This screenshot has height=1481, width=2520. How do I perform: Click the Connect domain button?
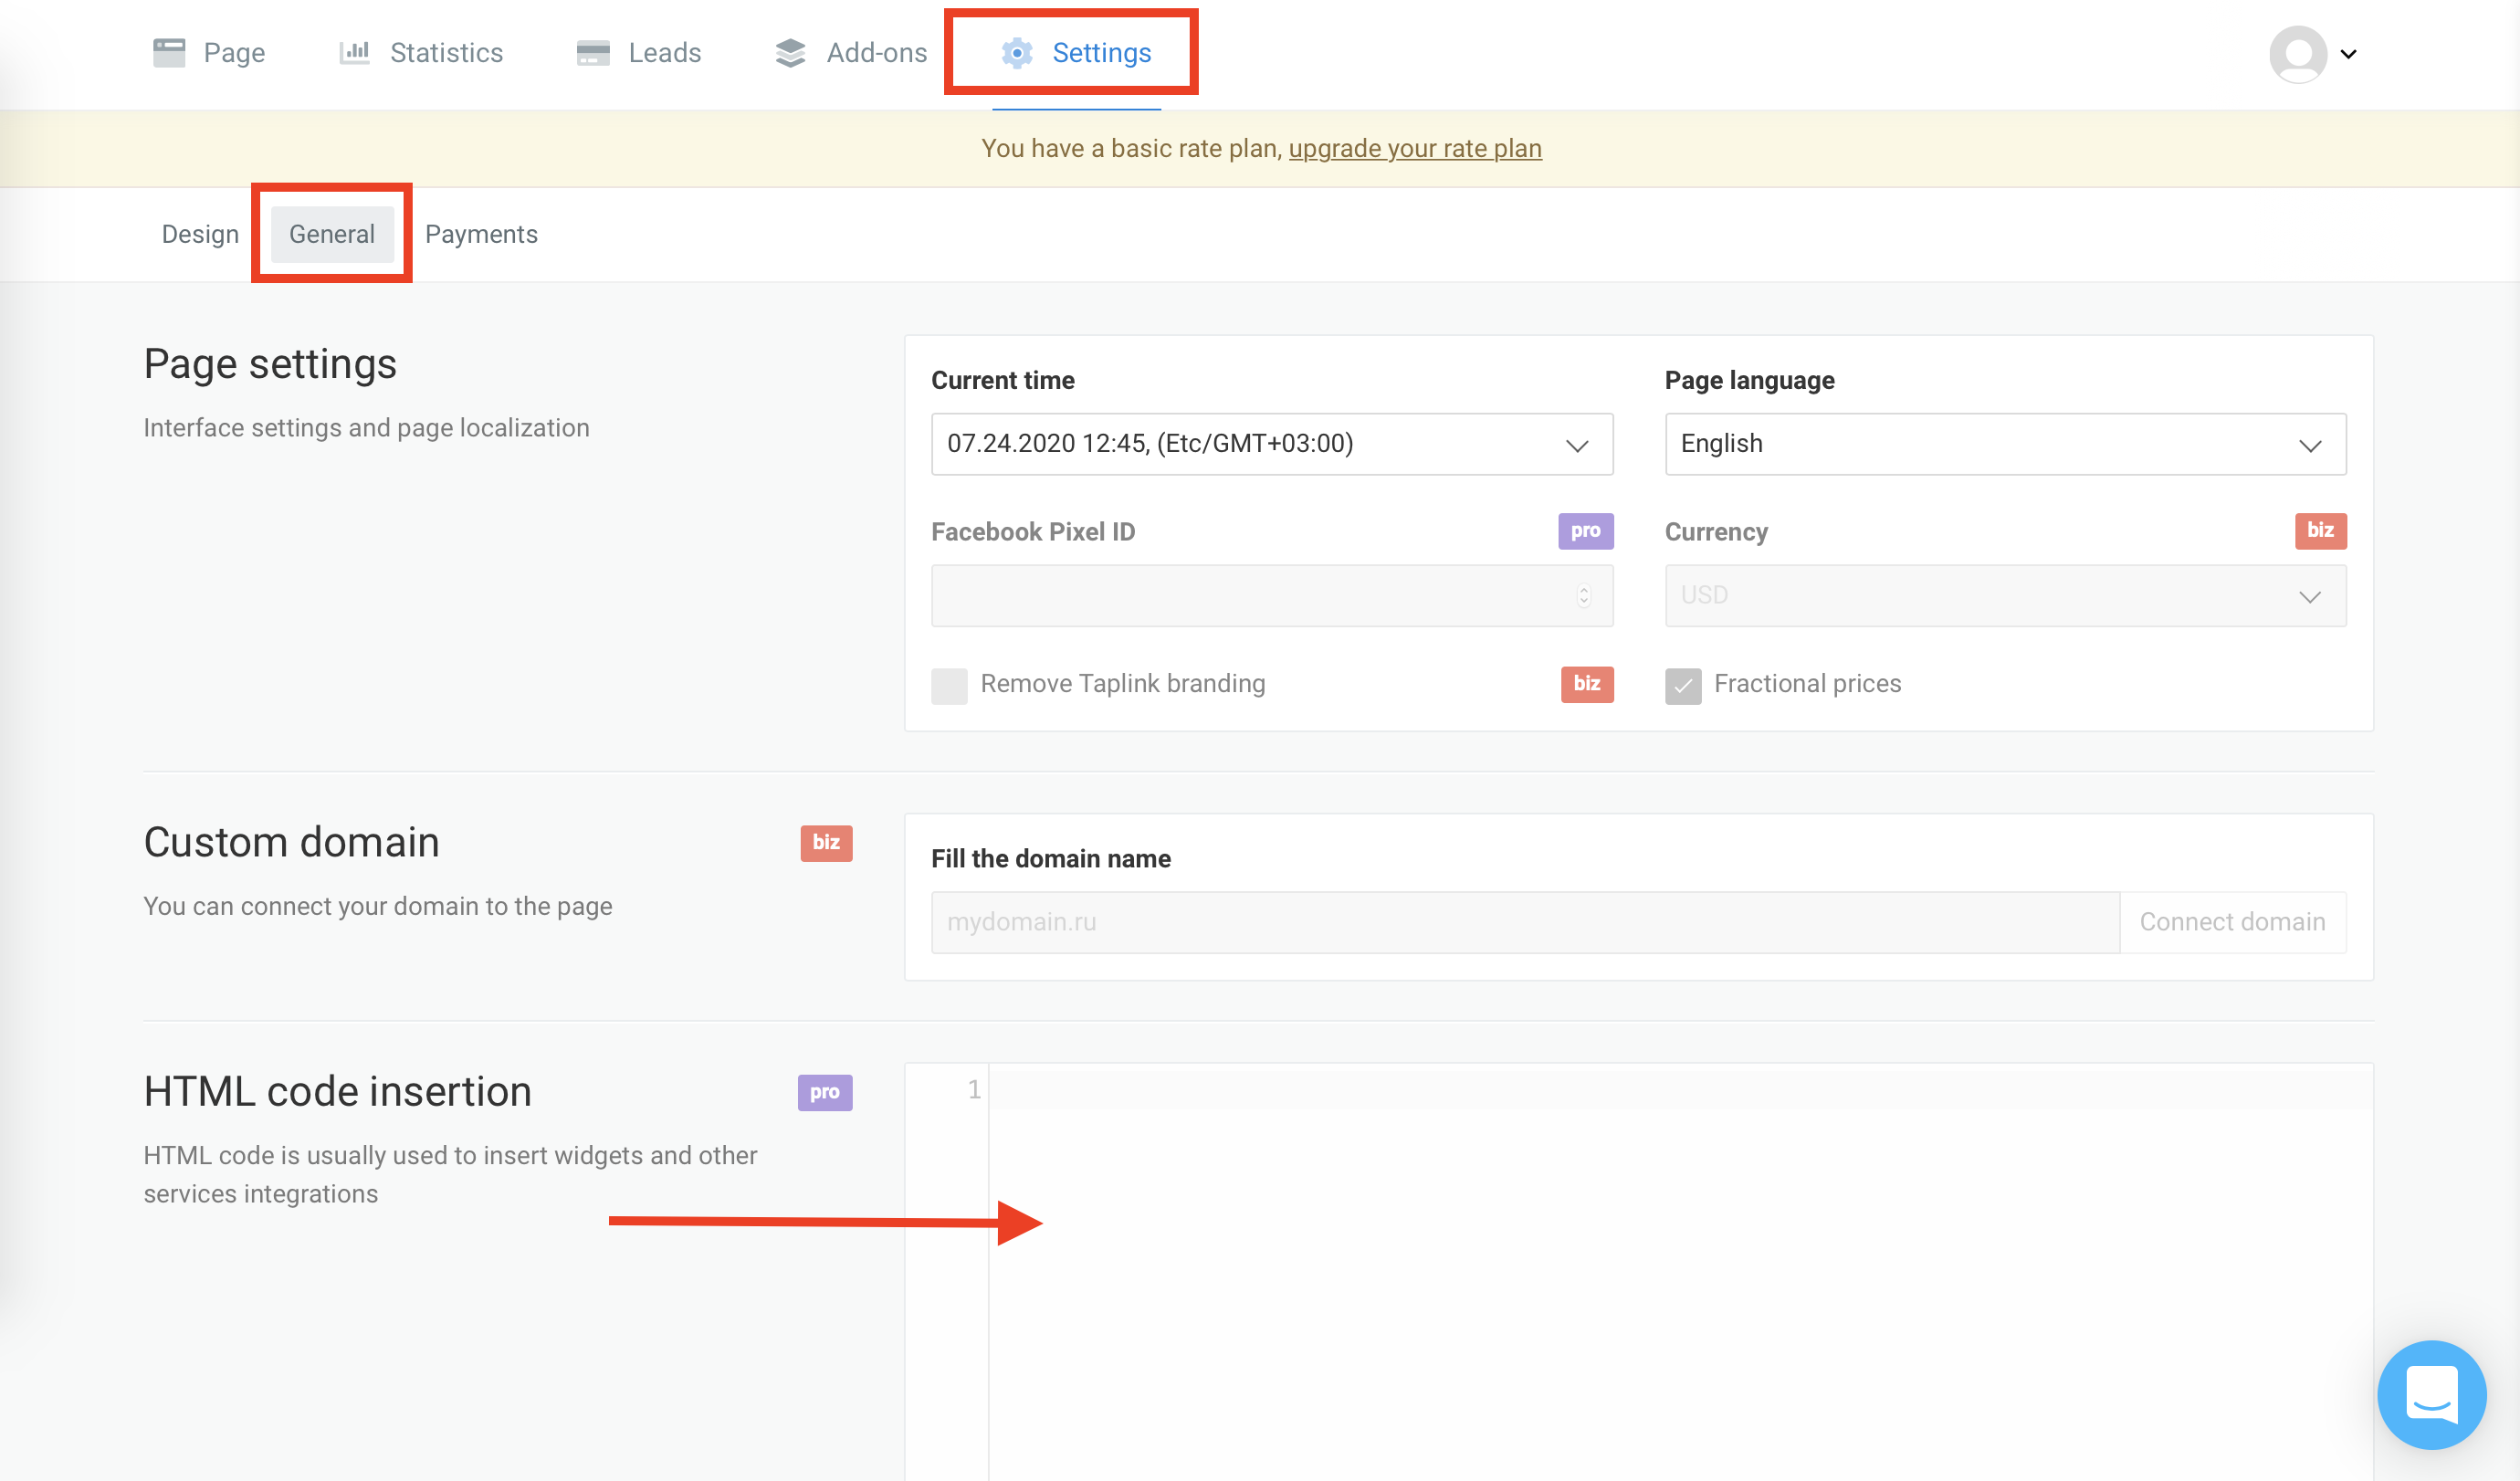click(x=2232, y=921)
